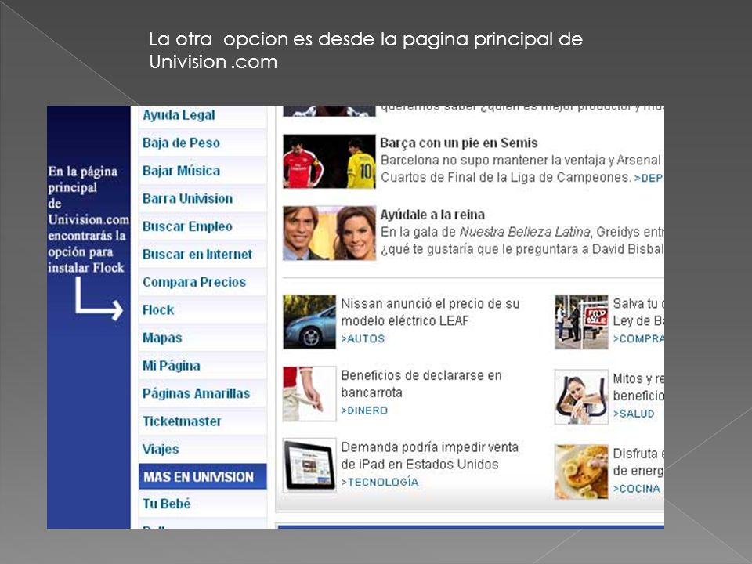Click the Buscar en Internet link
This screenshot has width=752, height=564.
(x=197, y=254)
